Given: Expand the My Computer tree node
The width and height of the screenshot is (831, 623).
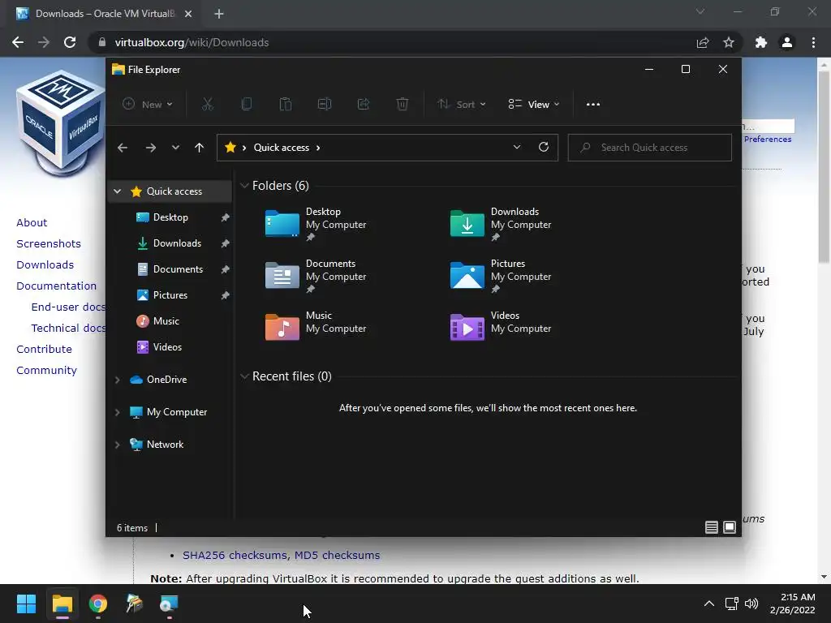Looking at the screenshot, I should point(117,412).
